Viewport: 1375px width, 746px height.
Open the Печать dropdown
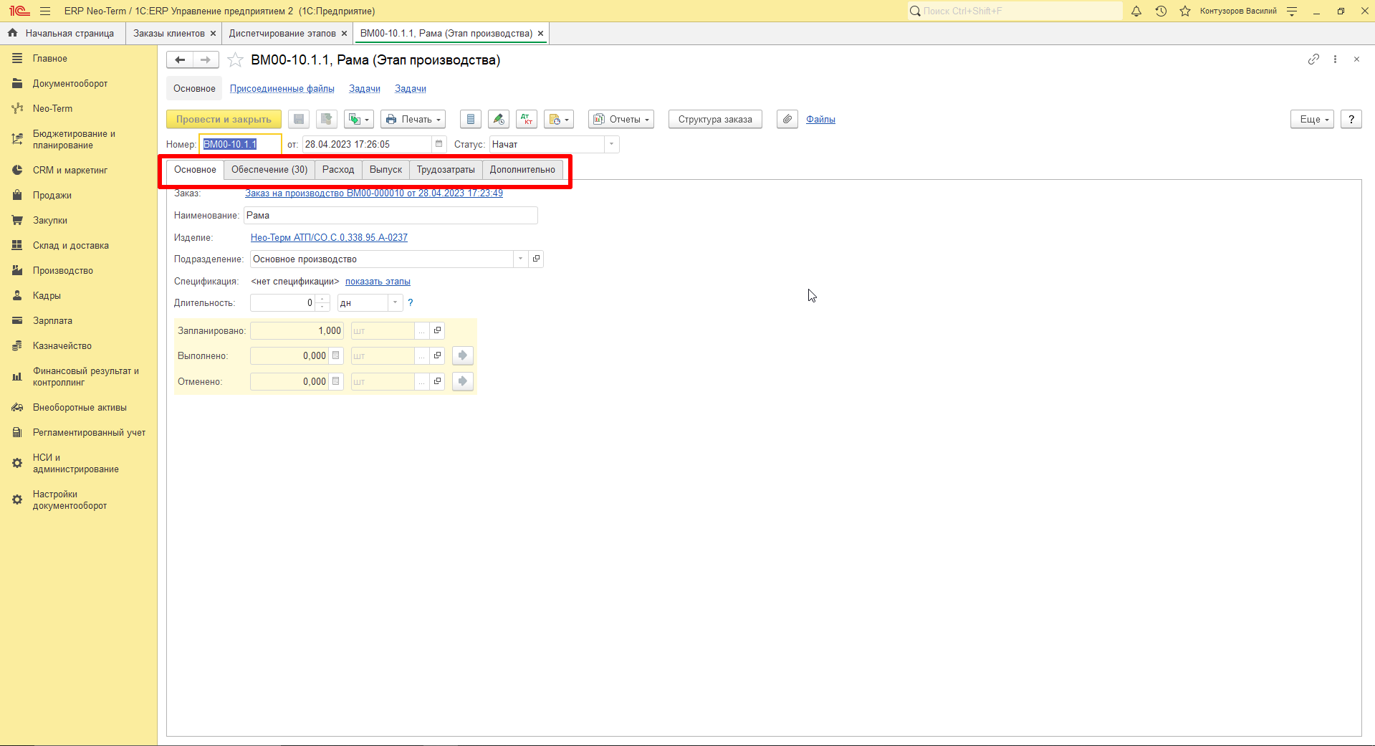click(413, 120)
